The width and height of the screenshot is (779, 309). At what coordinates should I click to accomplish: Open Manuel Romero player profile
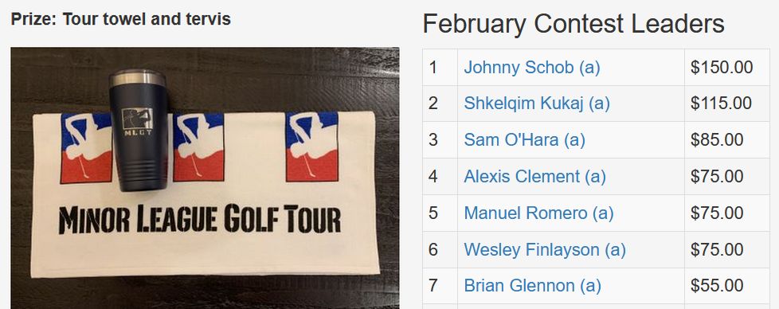tap(538, 213)
